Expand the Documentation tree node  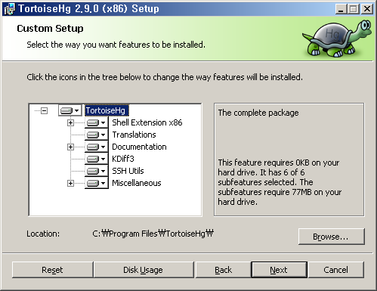pyautogui.click(x=70, y=147)
